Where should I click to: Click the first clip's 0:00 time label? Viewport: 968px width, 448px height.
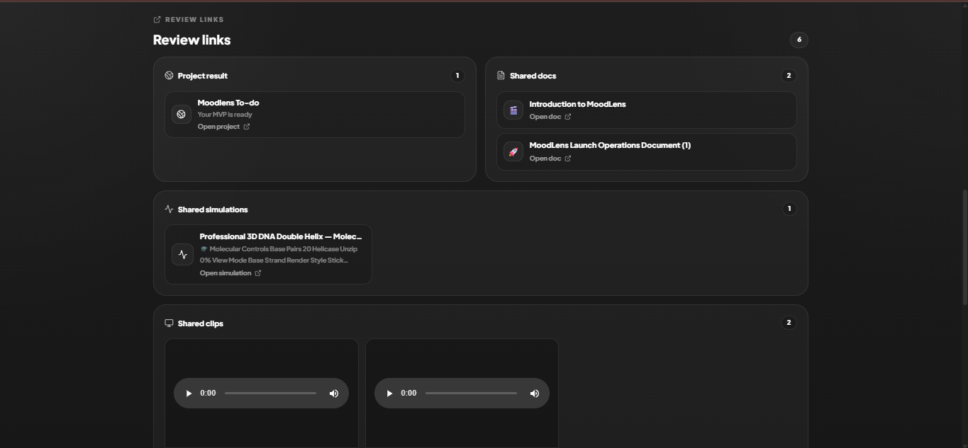tap(208, 393)
